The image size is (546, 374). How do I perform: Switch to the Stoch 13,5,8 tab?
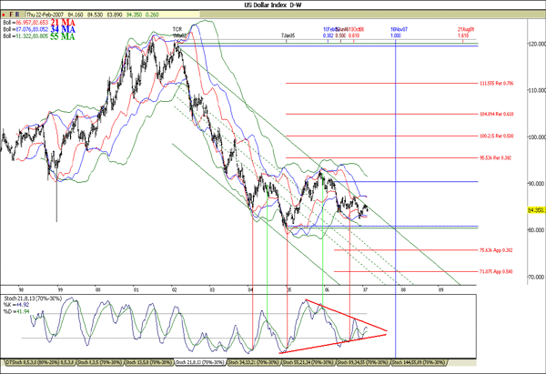pos(149,362)
